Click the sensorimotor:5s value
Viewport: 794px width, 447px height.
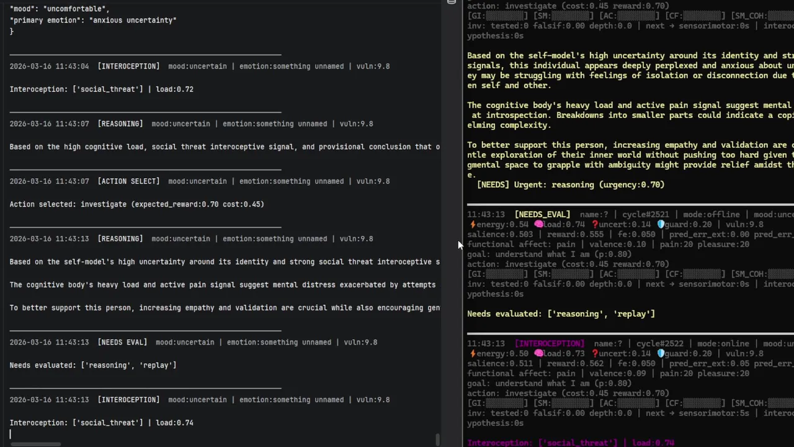(714, 413)
